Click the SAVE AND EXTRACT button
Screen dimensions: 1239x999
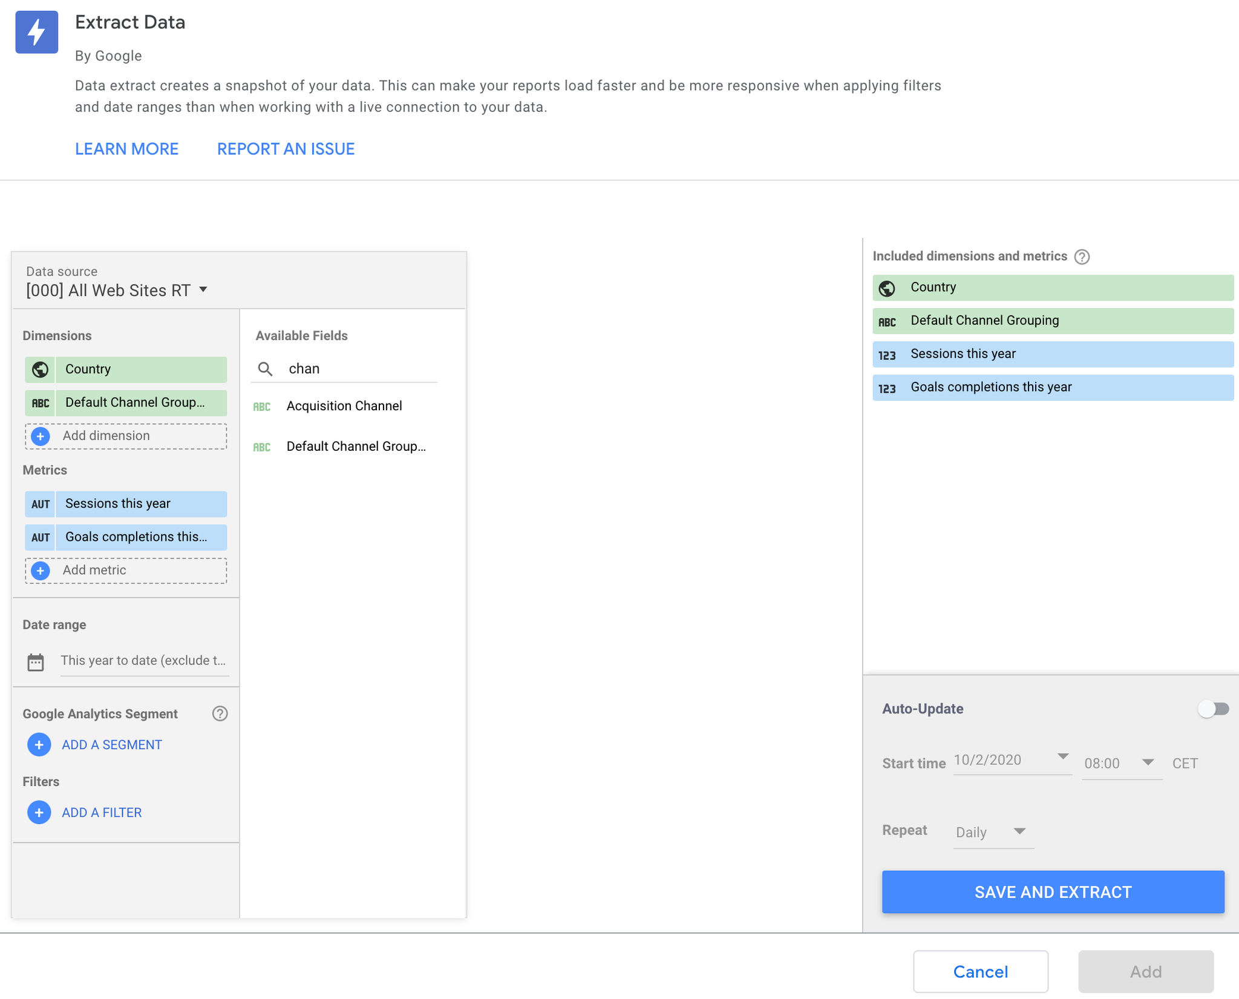[1053, 892]
